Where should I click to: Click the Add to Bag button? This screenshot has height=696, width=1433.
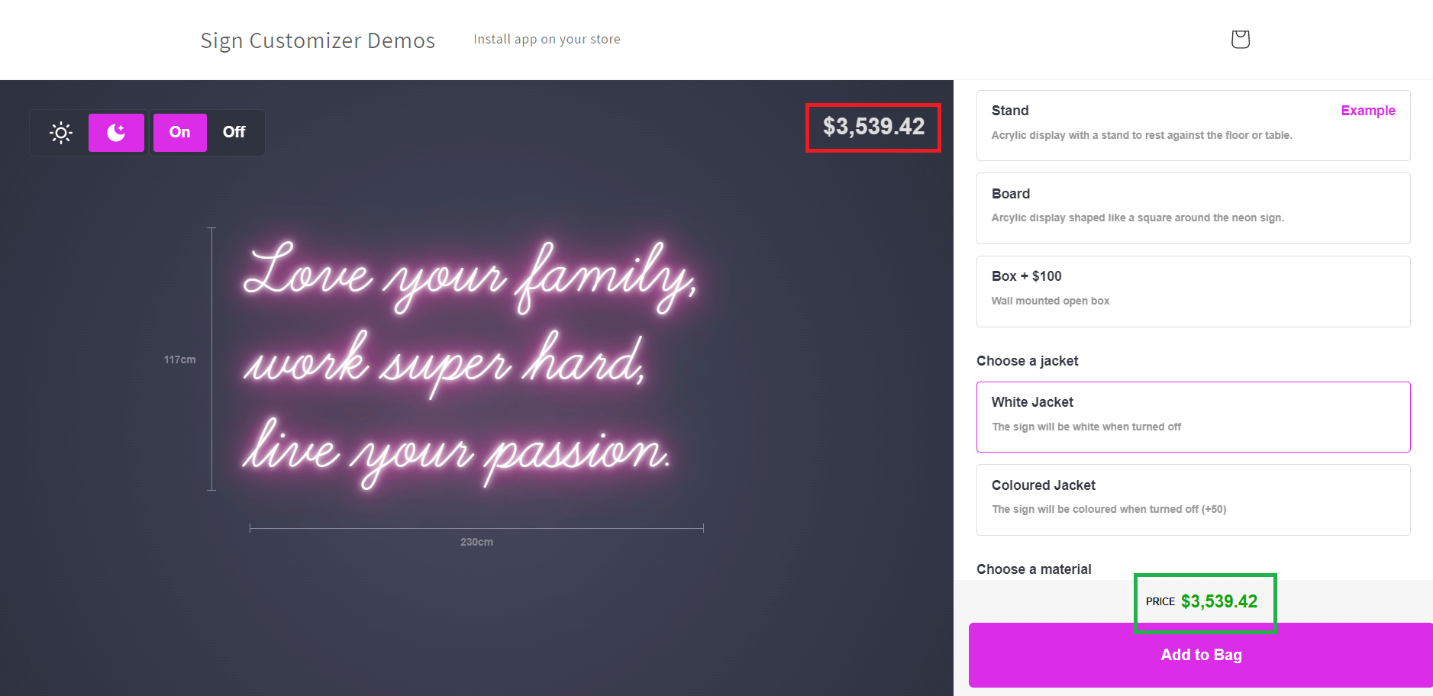[1200, 655]
